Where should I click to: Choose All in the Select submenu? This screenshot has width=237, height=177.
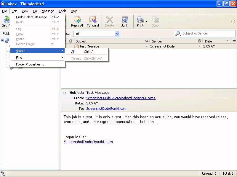click(87, 52)
